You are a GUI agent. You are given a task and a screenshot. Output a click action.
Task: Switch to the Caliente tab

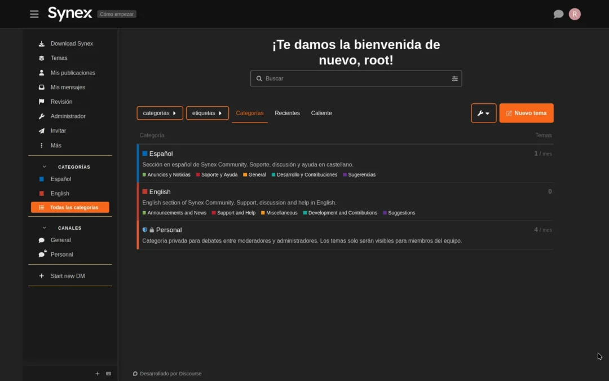pyautogui.click(x=321, y=113)
